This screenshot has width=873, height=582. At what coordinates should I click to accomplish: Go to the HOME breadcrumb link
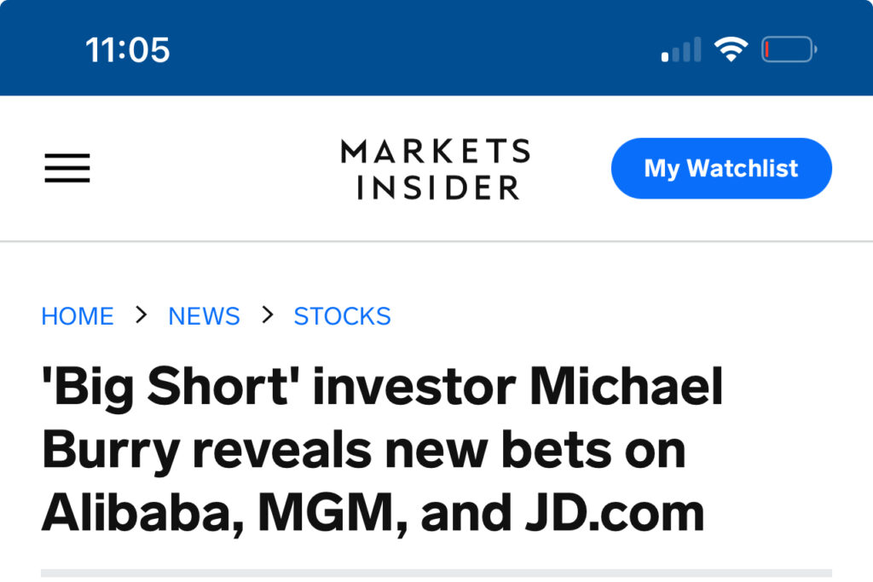pyautogui.click(x=78, y=316)
